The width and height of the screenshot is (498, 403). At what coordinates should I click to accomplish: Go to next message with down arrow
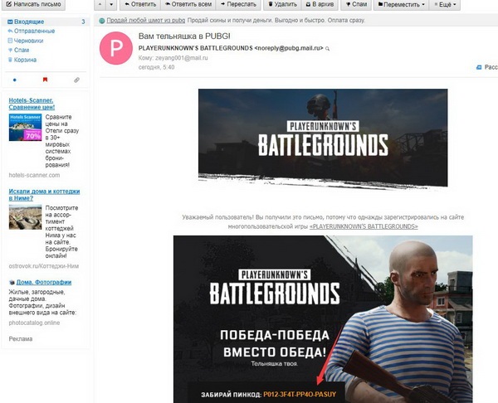click(x=111, y=4)
